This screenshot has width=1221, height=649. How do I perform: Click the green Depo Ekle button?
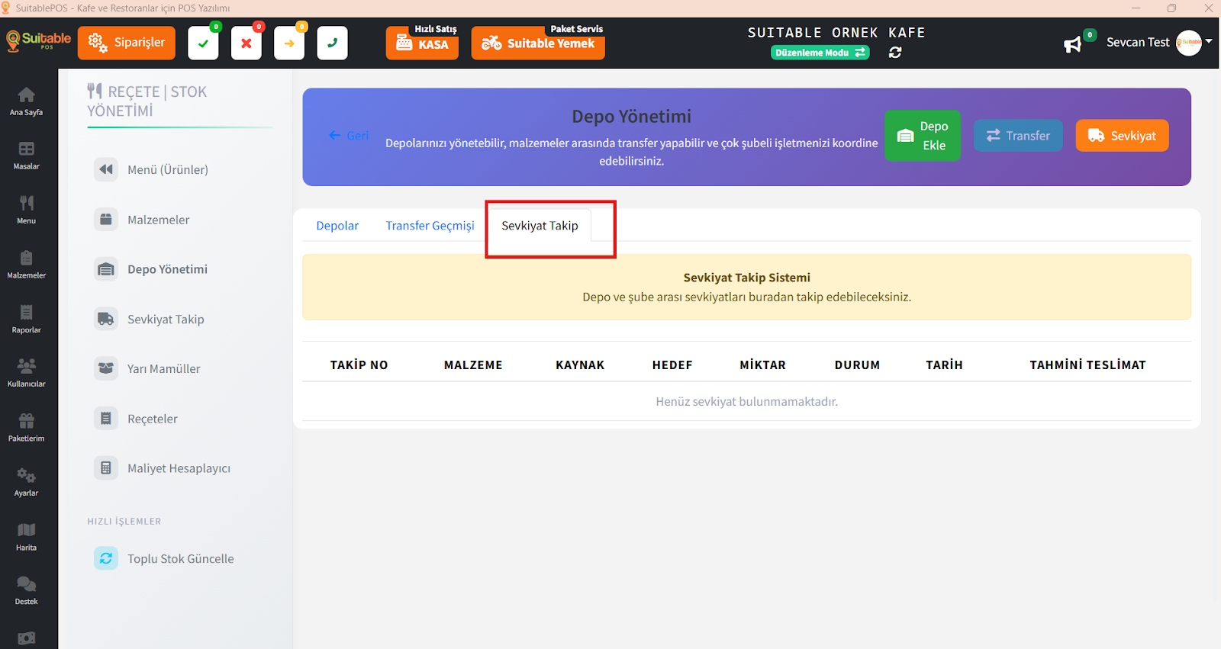tap(923, 136)
